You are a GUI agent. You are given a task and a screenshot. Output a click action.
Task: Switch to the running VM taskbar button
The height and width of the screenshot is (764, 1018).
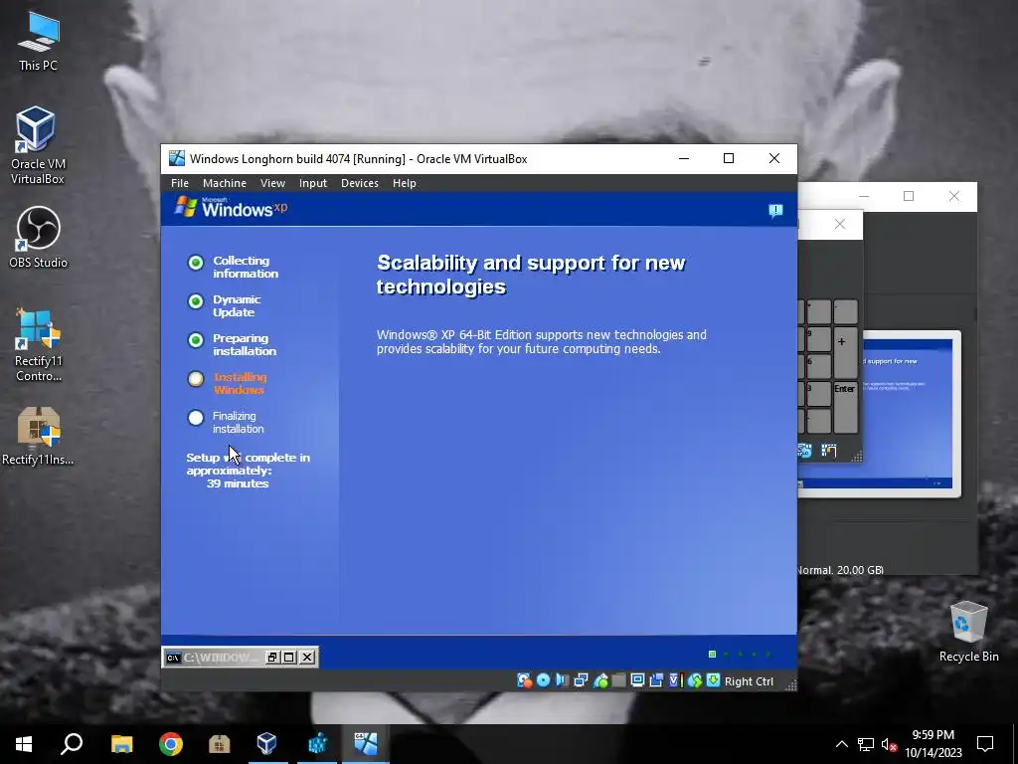tap(366, 744)
